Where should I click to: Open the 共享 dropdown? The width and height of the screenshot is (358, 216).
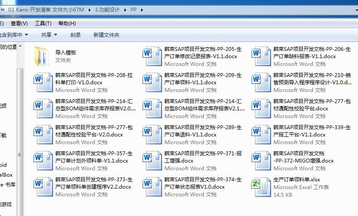coord(49,35)
